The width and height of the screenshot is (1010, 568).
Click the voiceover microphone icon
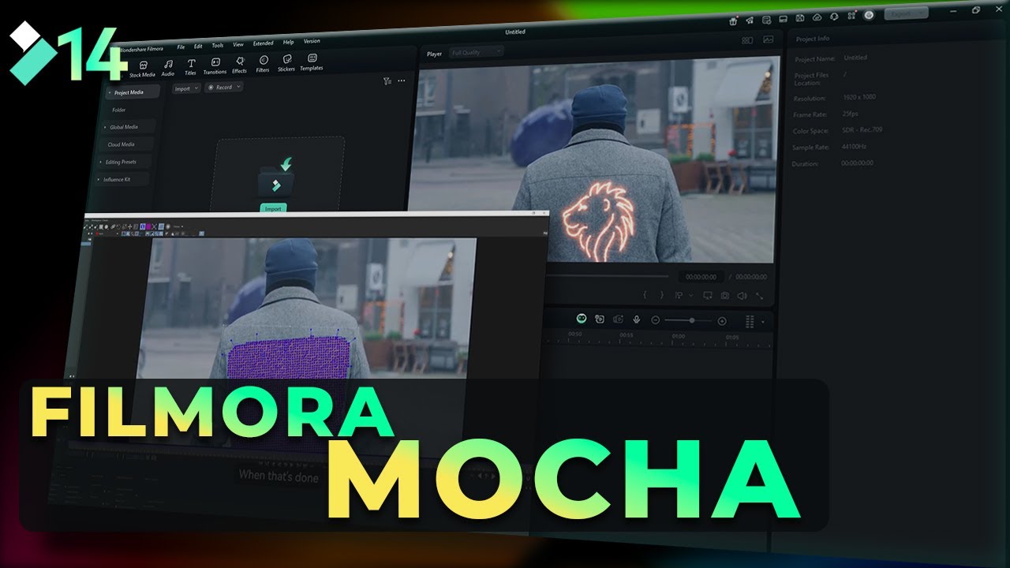636,319
